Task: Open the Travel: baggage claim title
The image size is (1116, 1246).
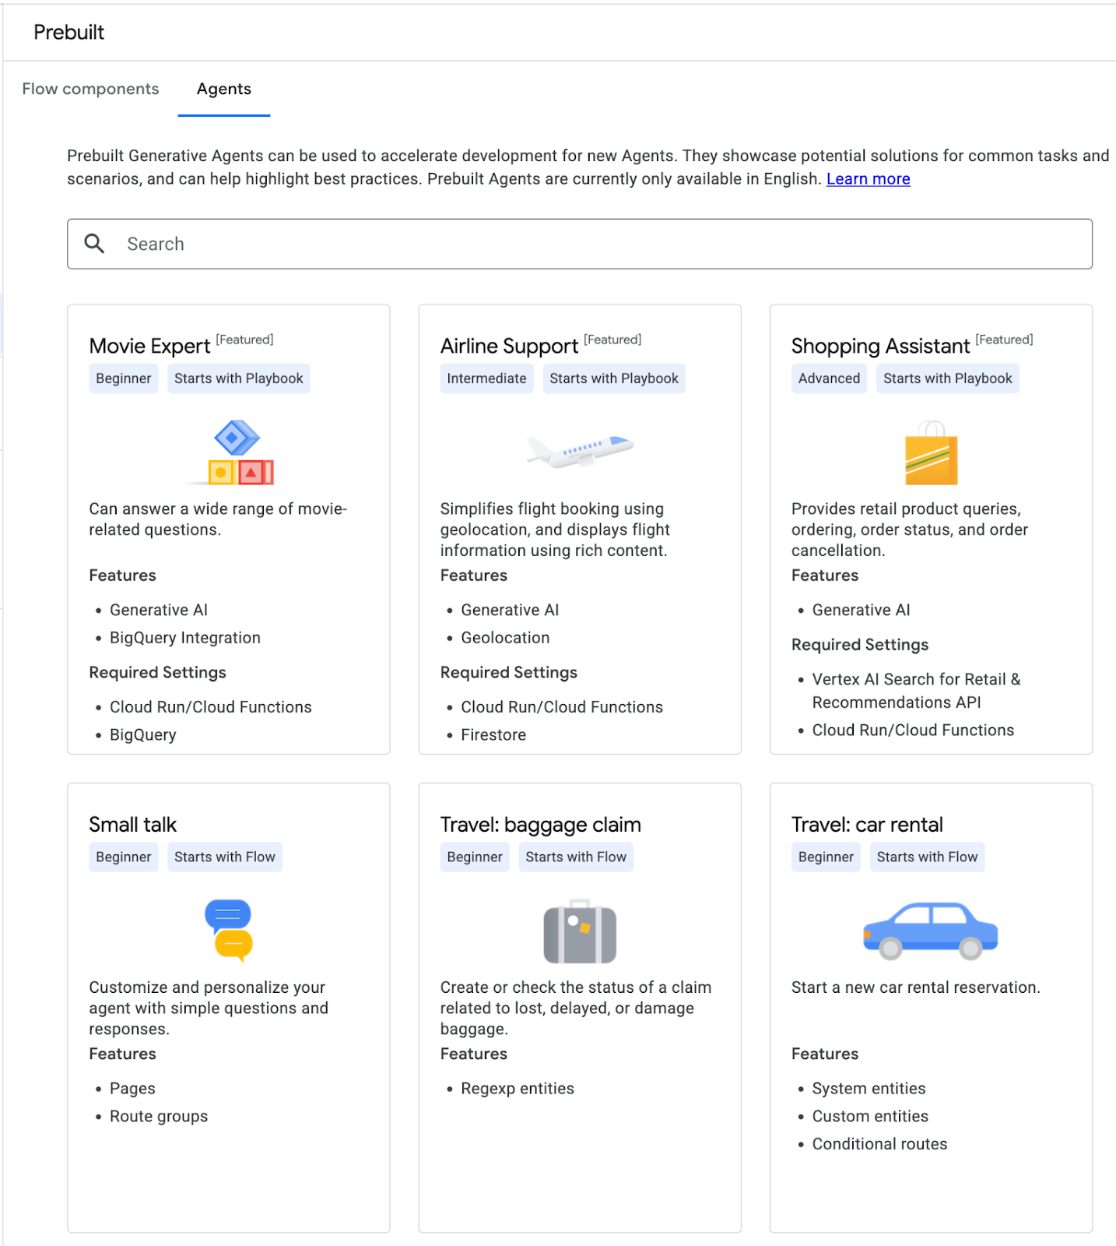Action: tap(540, 825)
